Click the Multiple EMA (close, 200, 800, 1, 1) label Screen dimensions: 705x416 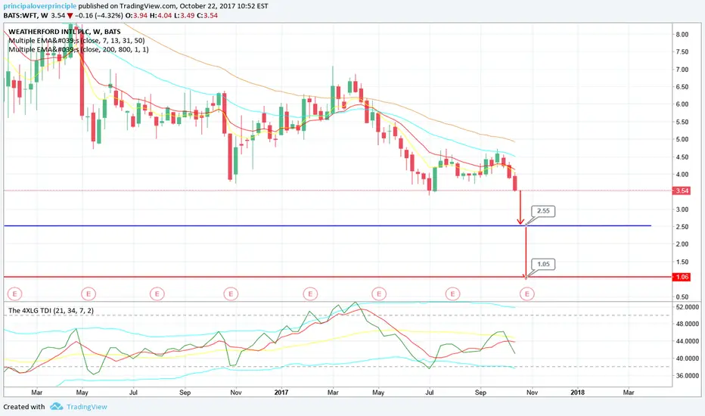78,49
